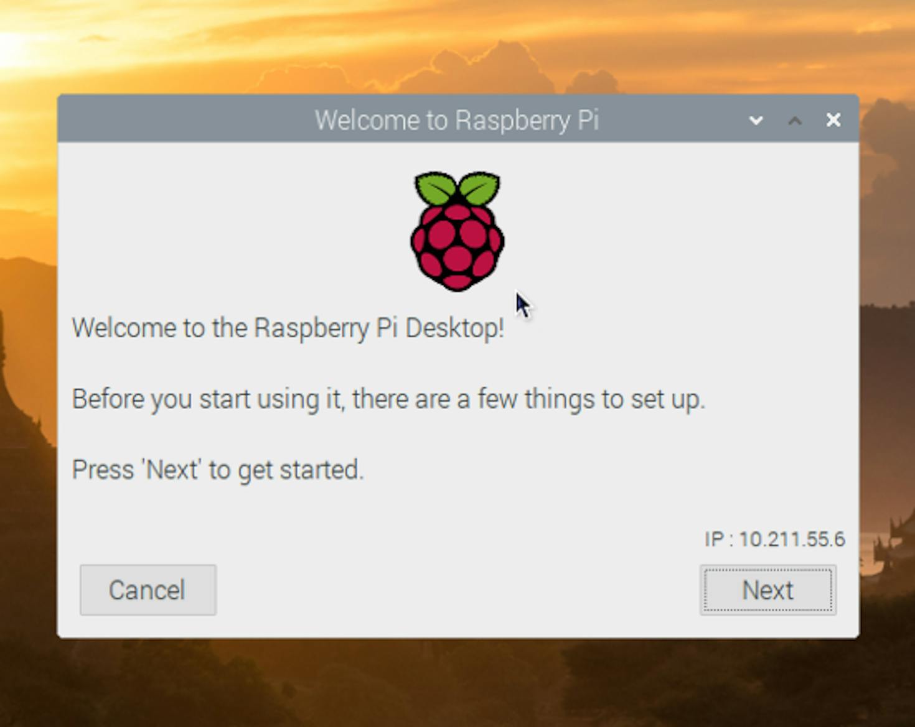Screen dimensions: 915x727
Task: Click the IP : 10.211.55.6 address text
Action: click(x=775, y=539)
